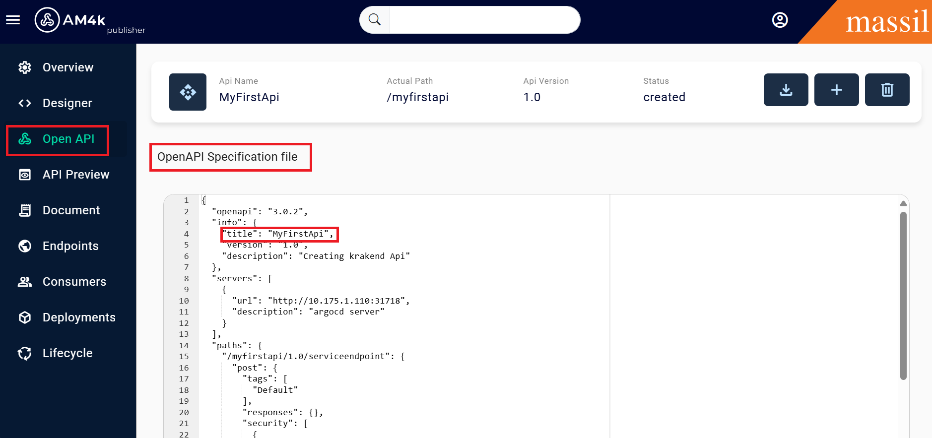Click the API diamond icon tile
This screenshot has width=932, height=438.
pyautogui.click(x=188, y=92)
